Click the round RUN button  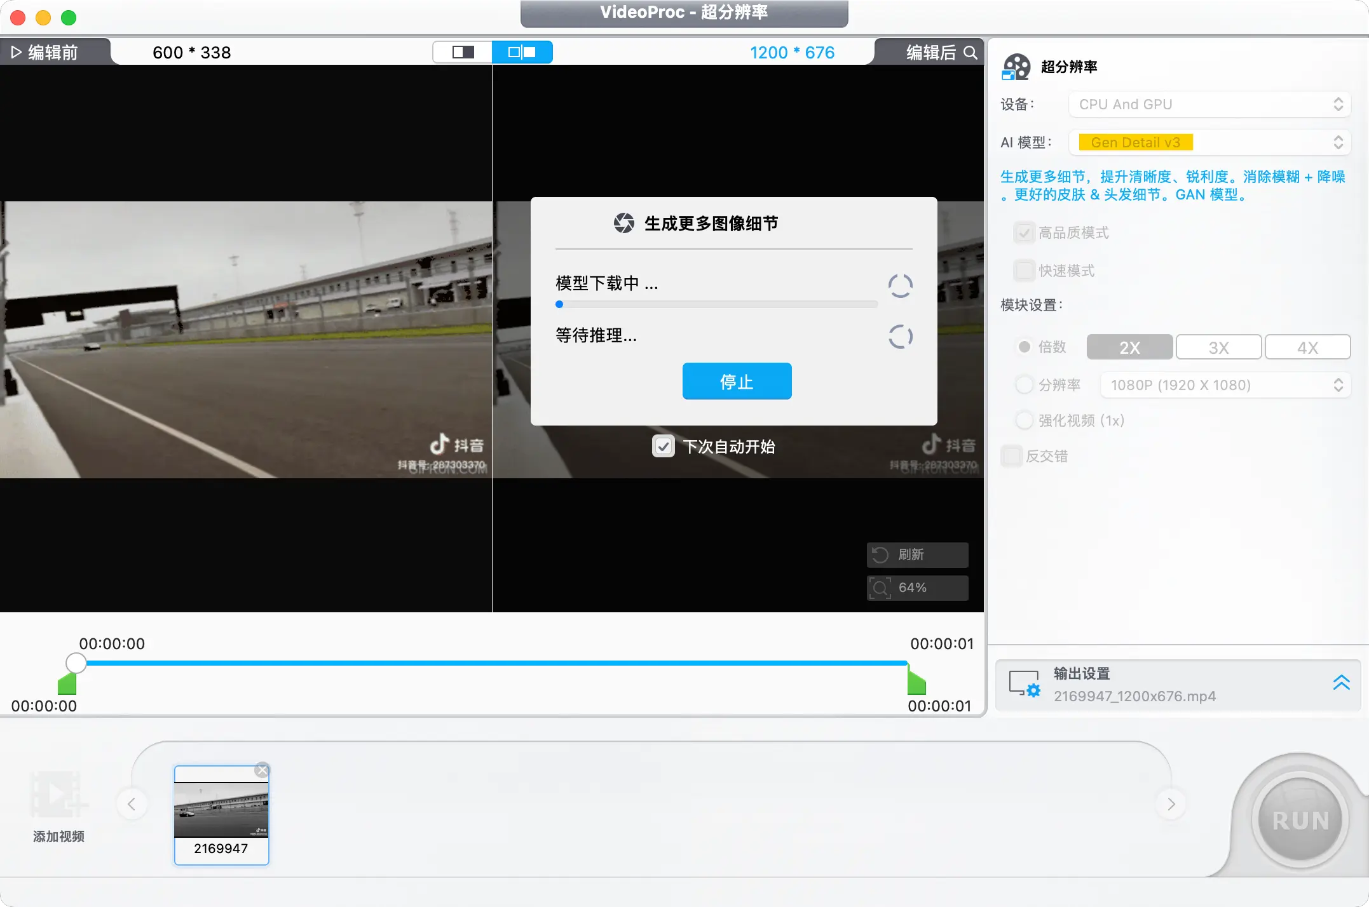pyautogui.click(x=1300, y=820)
